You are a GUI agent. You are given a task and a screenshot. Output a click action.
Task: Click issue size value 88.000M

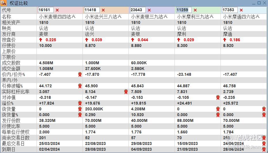pos(185,120)
